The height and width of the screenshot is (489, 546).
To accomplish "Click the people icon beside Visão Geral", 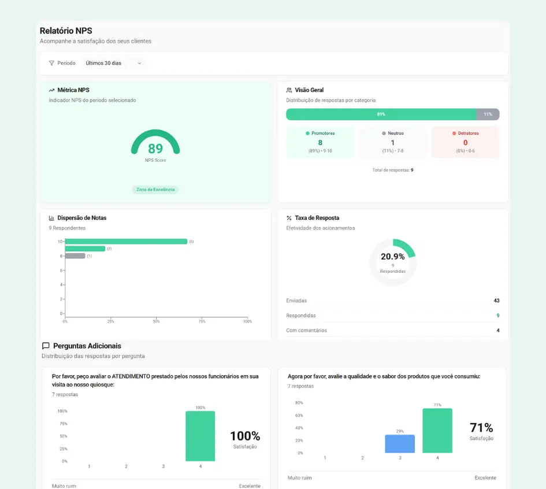I will click(289, 90).
